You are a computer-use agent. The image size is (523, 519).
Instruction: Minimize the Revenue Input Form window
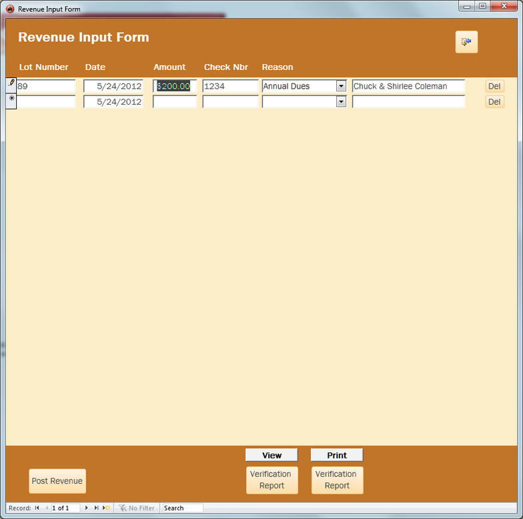467,6
